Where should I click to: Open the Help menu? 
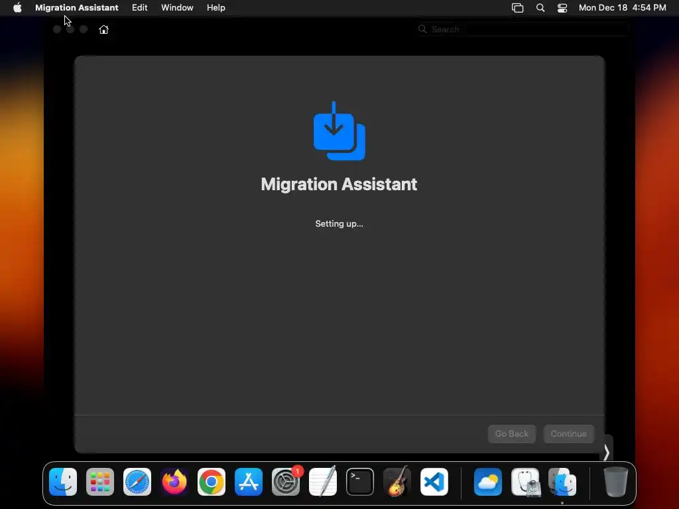click(216, 7)
